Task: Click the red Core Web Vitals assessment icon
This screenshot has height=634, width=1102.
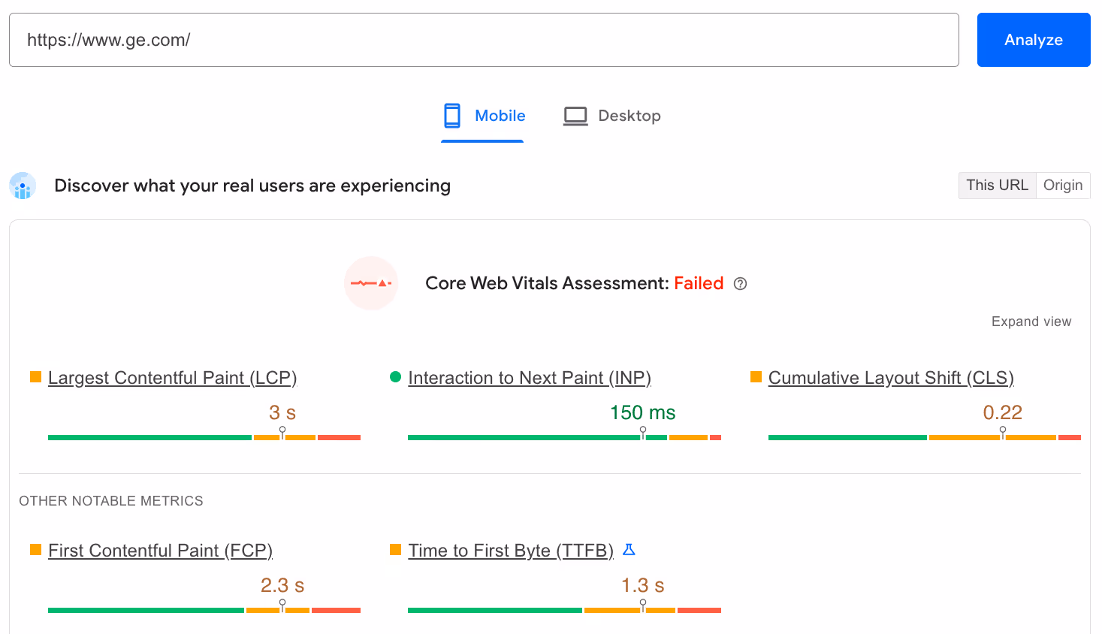Action: coord(371,283)
